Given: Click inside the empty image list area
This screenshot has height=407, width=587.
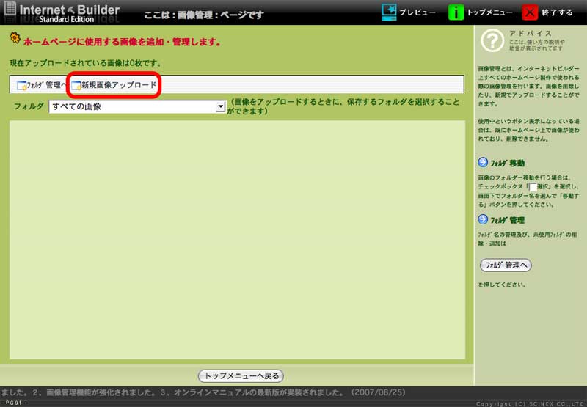Looking at the screenshot, I should [x=237, y=240].
